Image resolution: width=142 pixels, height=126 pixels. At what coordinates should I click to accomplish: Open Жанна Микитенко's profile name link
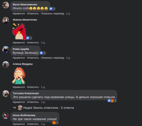[25, 20]
